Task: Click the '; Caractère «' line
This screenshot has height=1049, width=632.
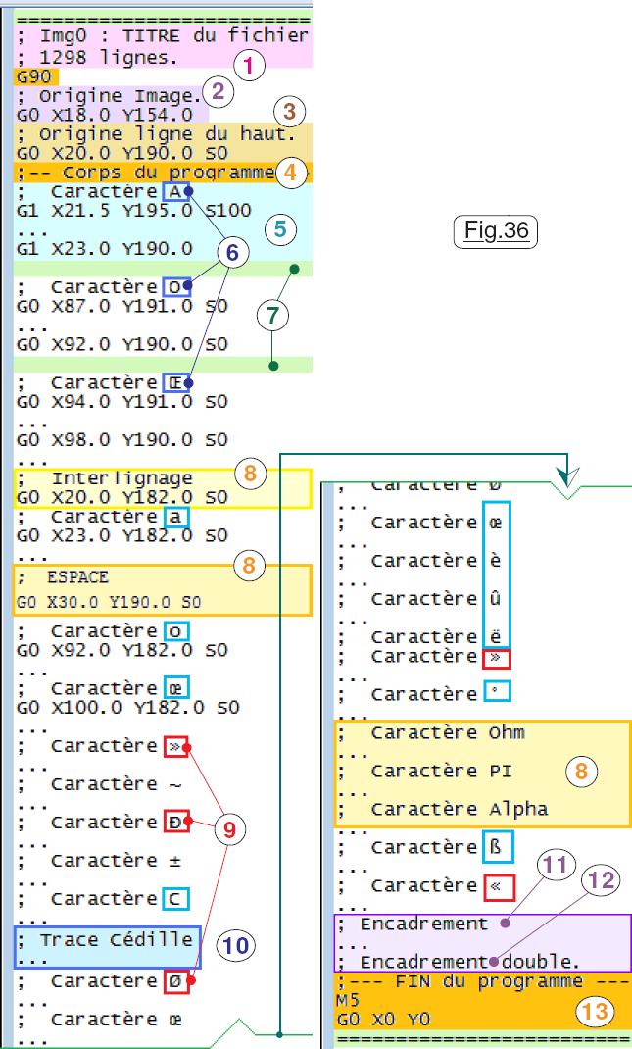Action: (425, 885)
